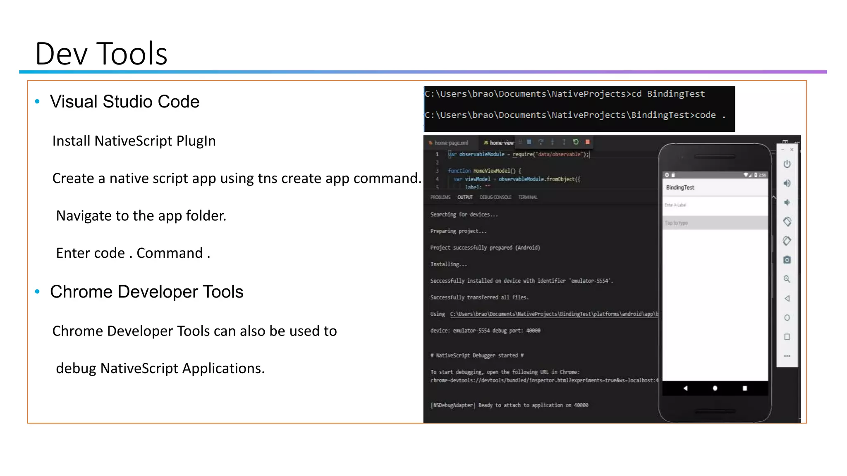The height and width of the screenshot is (476, 847).
Task: Click 'Successfully transferred all files.' line
Action: [479, 297]
